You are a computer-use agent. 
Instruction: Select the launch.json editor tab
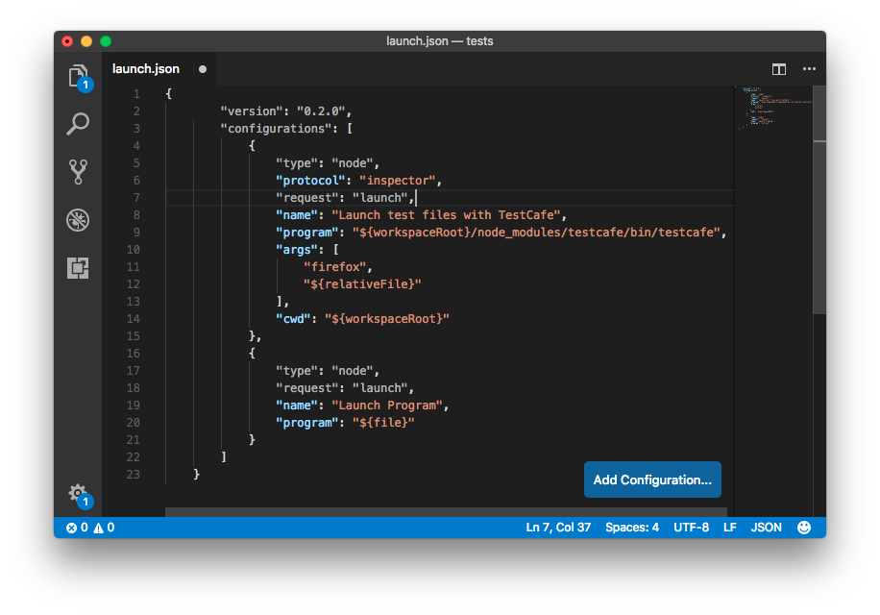tap(146, 68)
